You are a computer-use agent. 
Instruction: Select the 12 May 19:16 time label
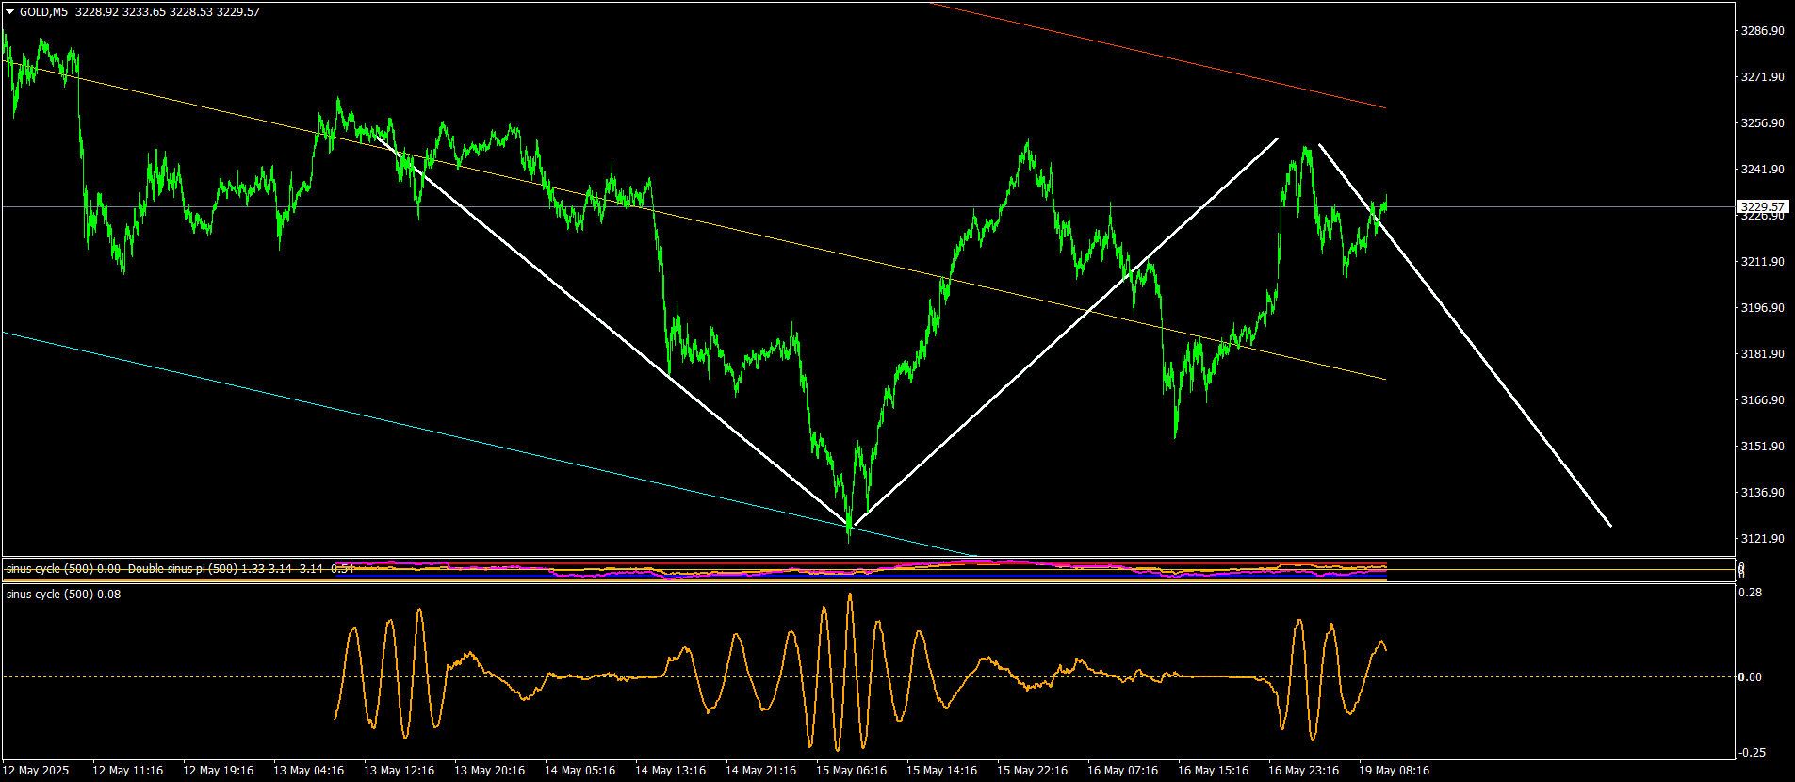[218, 771]
